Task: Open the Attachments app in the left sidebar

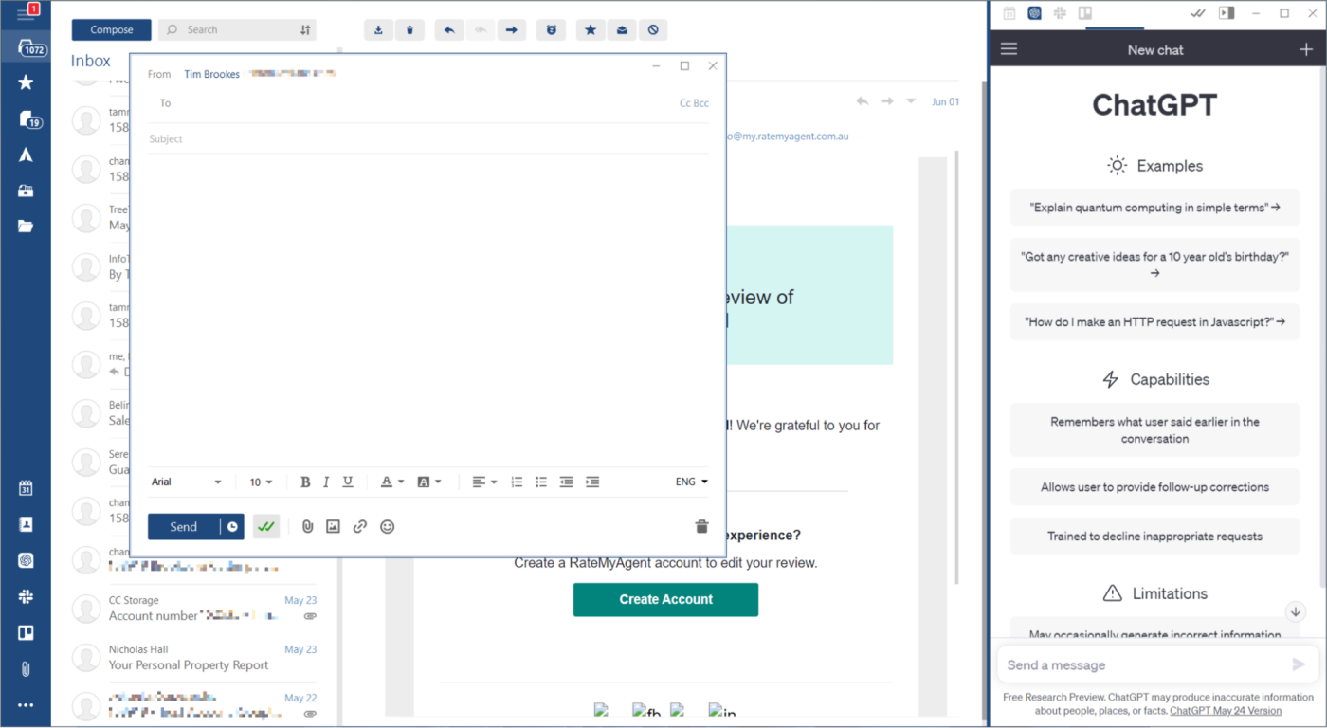Action: click(x=26, y=669)
